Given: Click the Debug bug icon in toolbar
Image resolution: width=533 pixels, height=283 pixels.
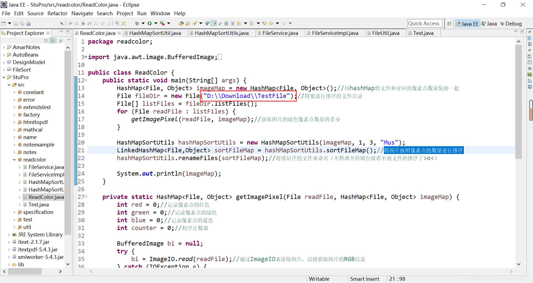Looking at the screenshot, I should [137, 24].
